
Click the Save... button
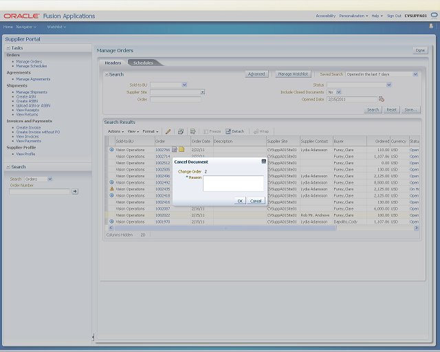410,110
